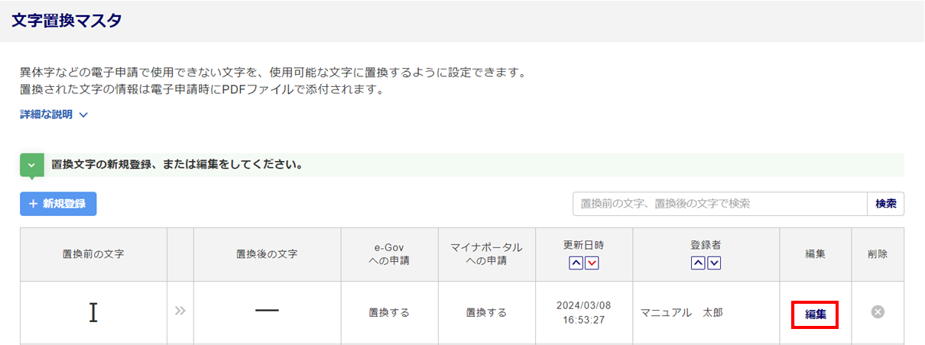
Task: Click the 置換前の文字 column header
Action: point(93,254)
